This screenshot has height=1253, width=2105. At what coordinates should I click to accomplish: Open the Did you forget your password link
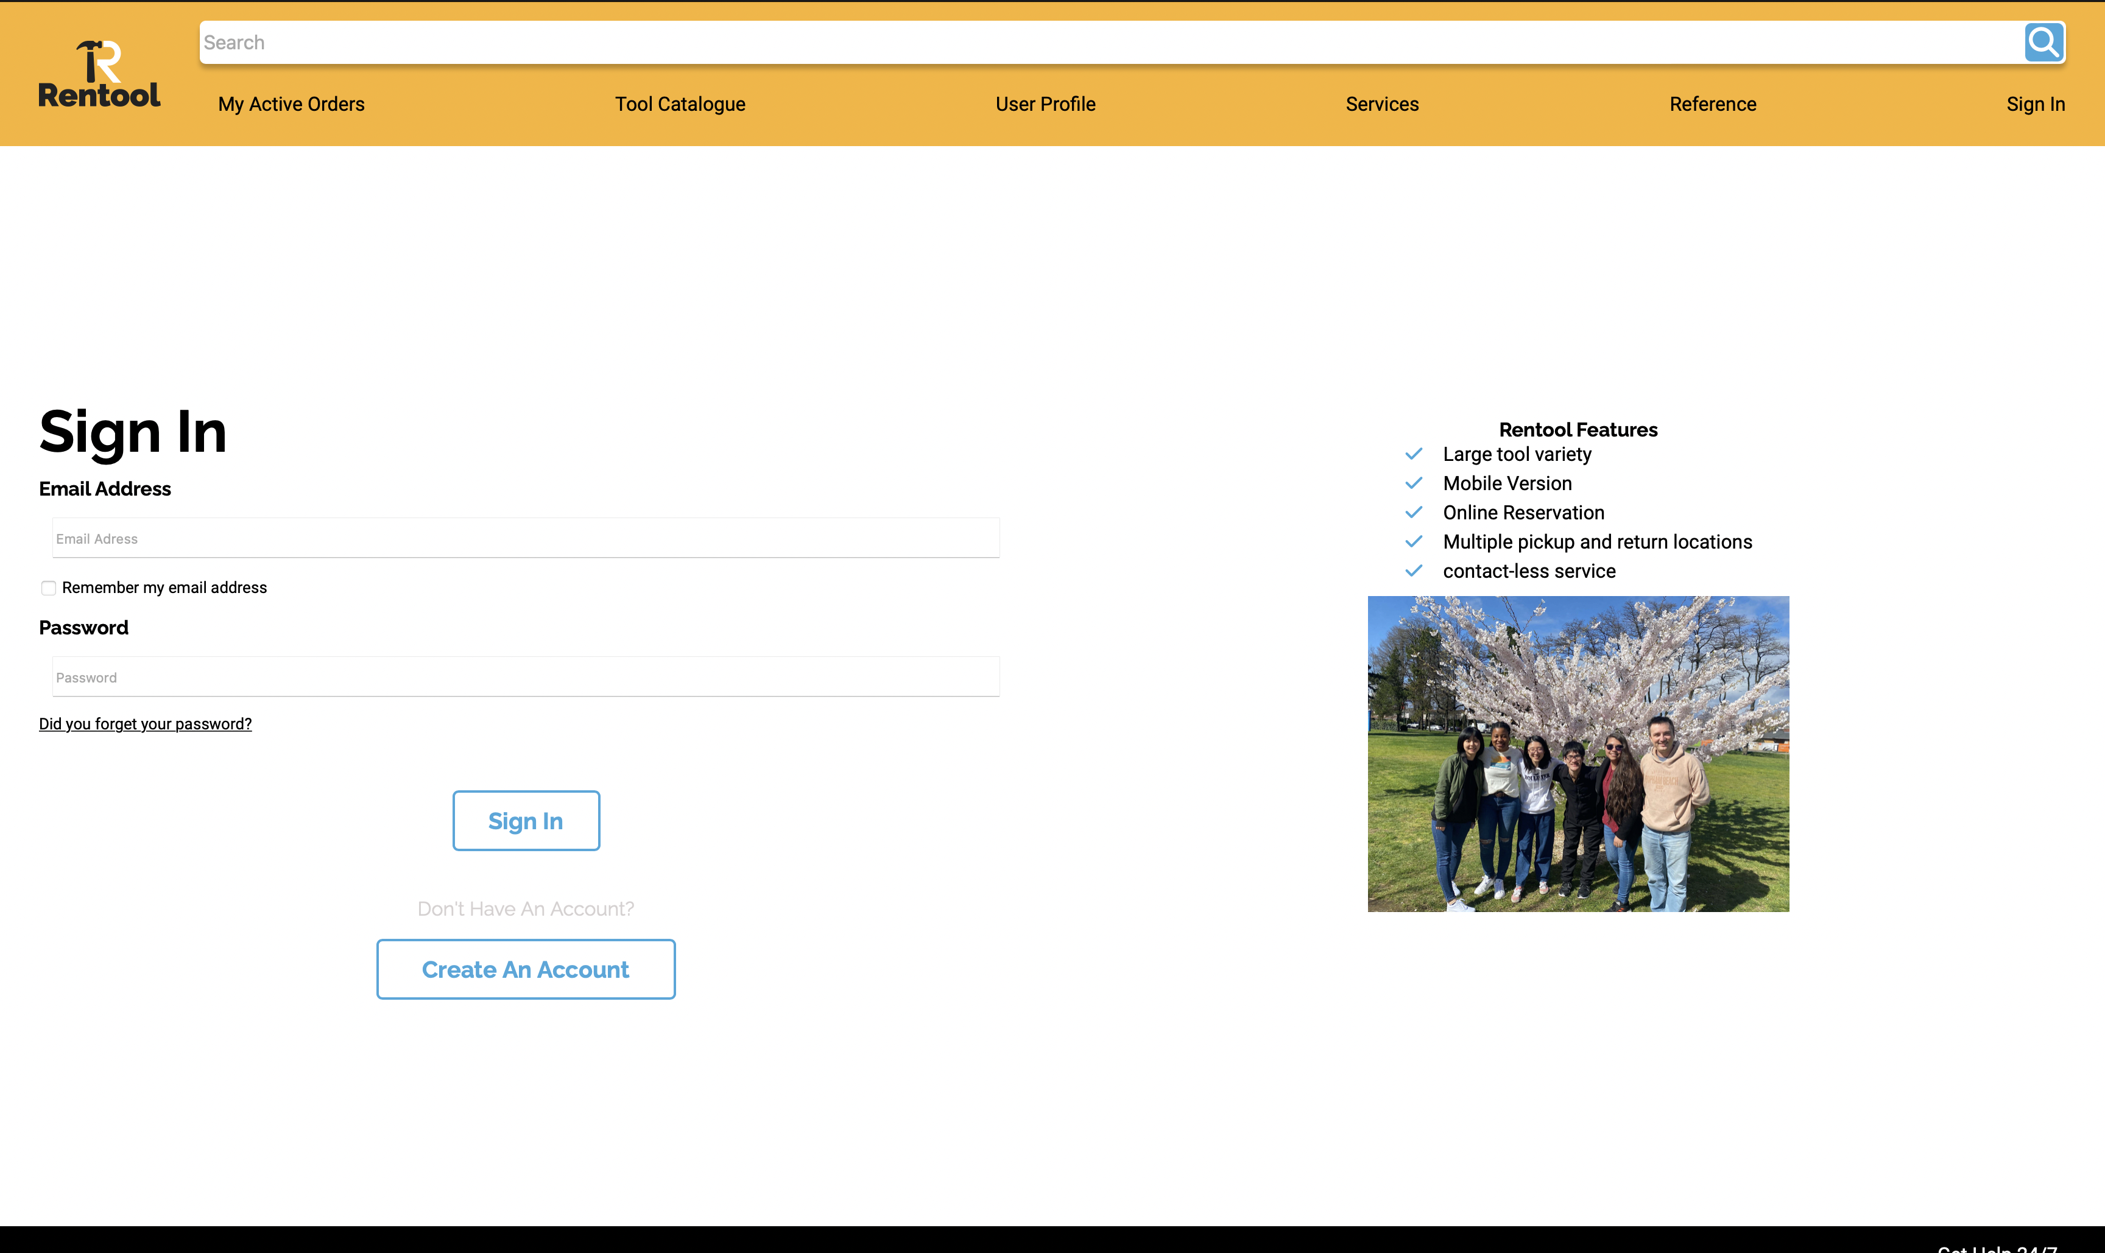(x=144, y=723)
